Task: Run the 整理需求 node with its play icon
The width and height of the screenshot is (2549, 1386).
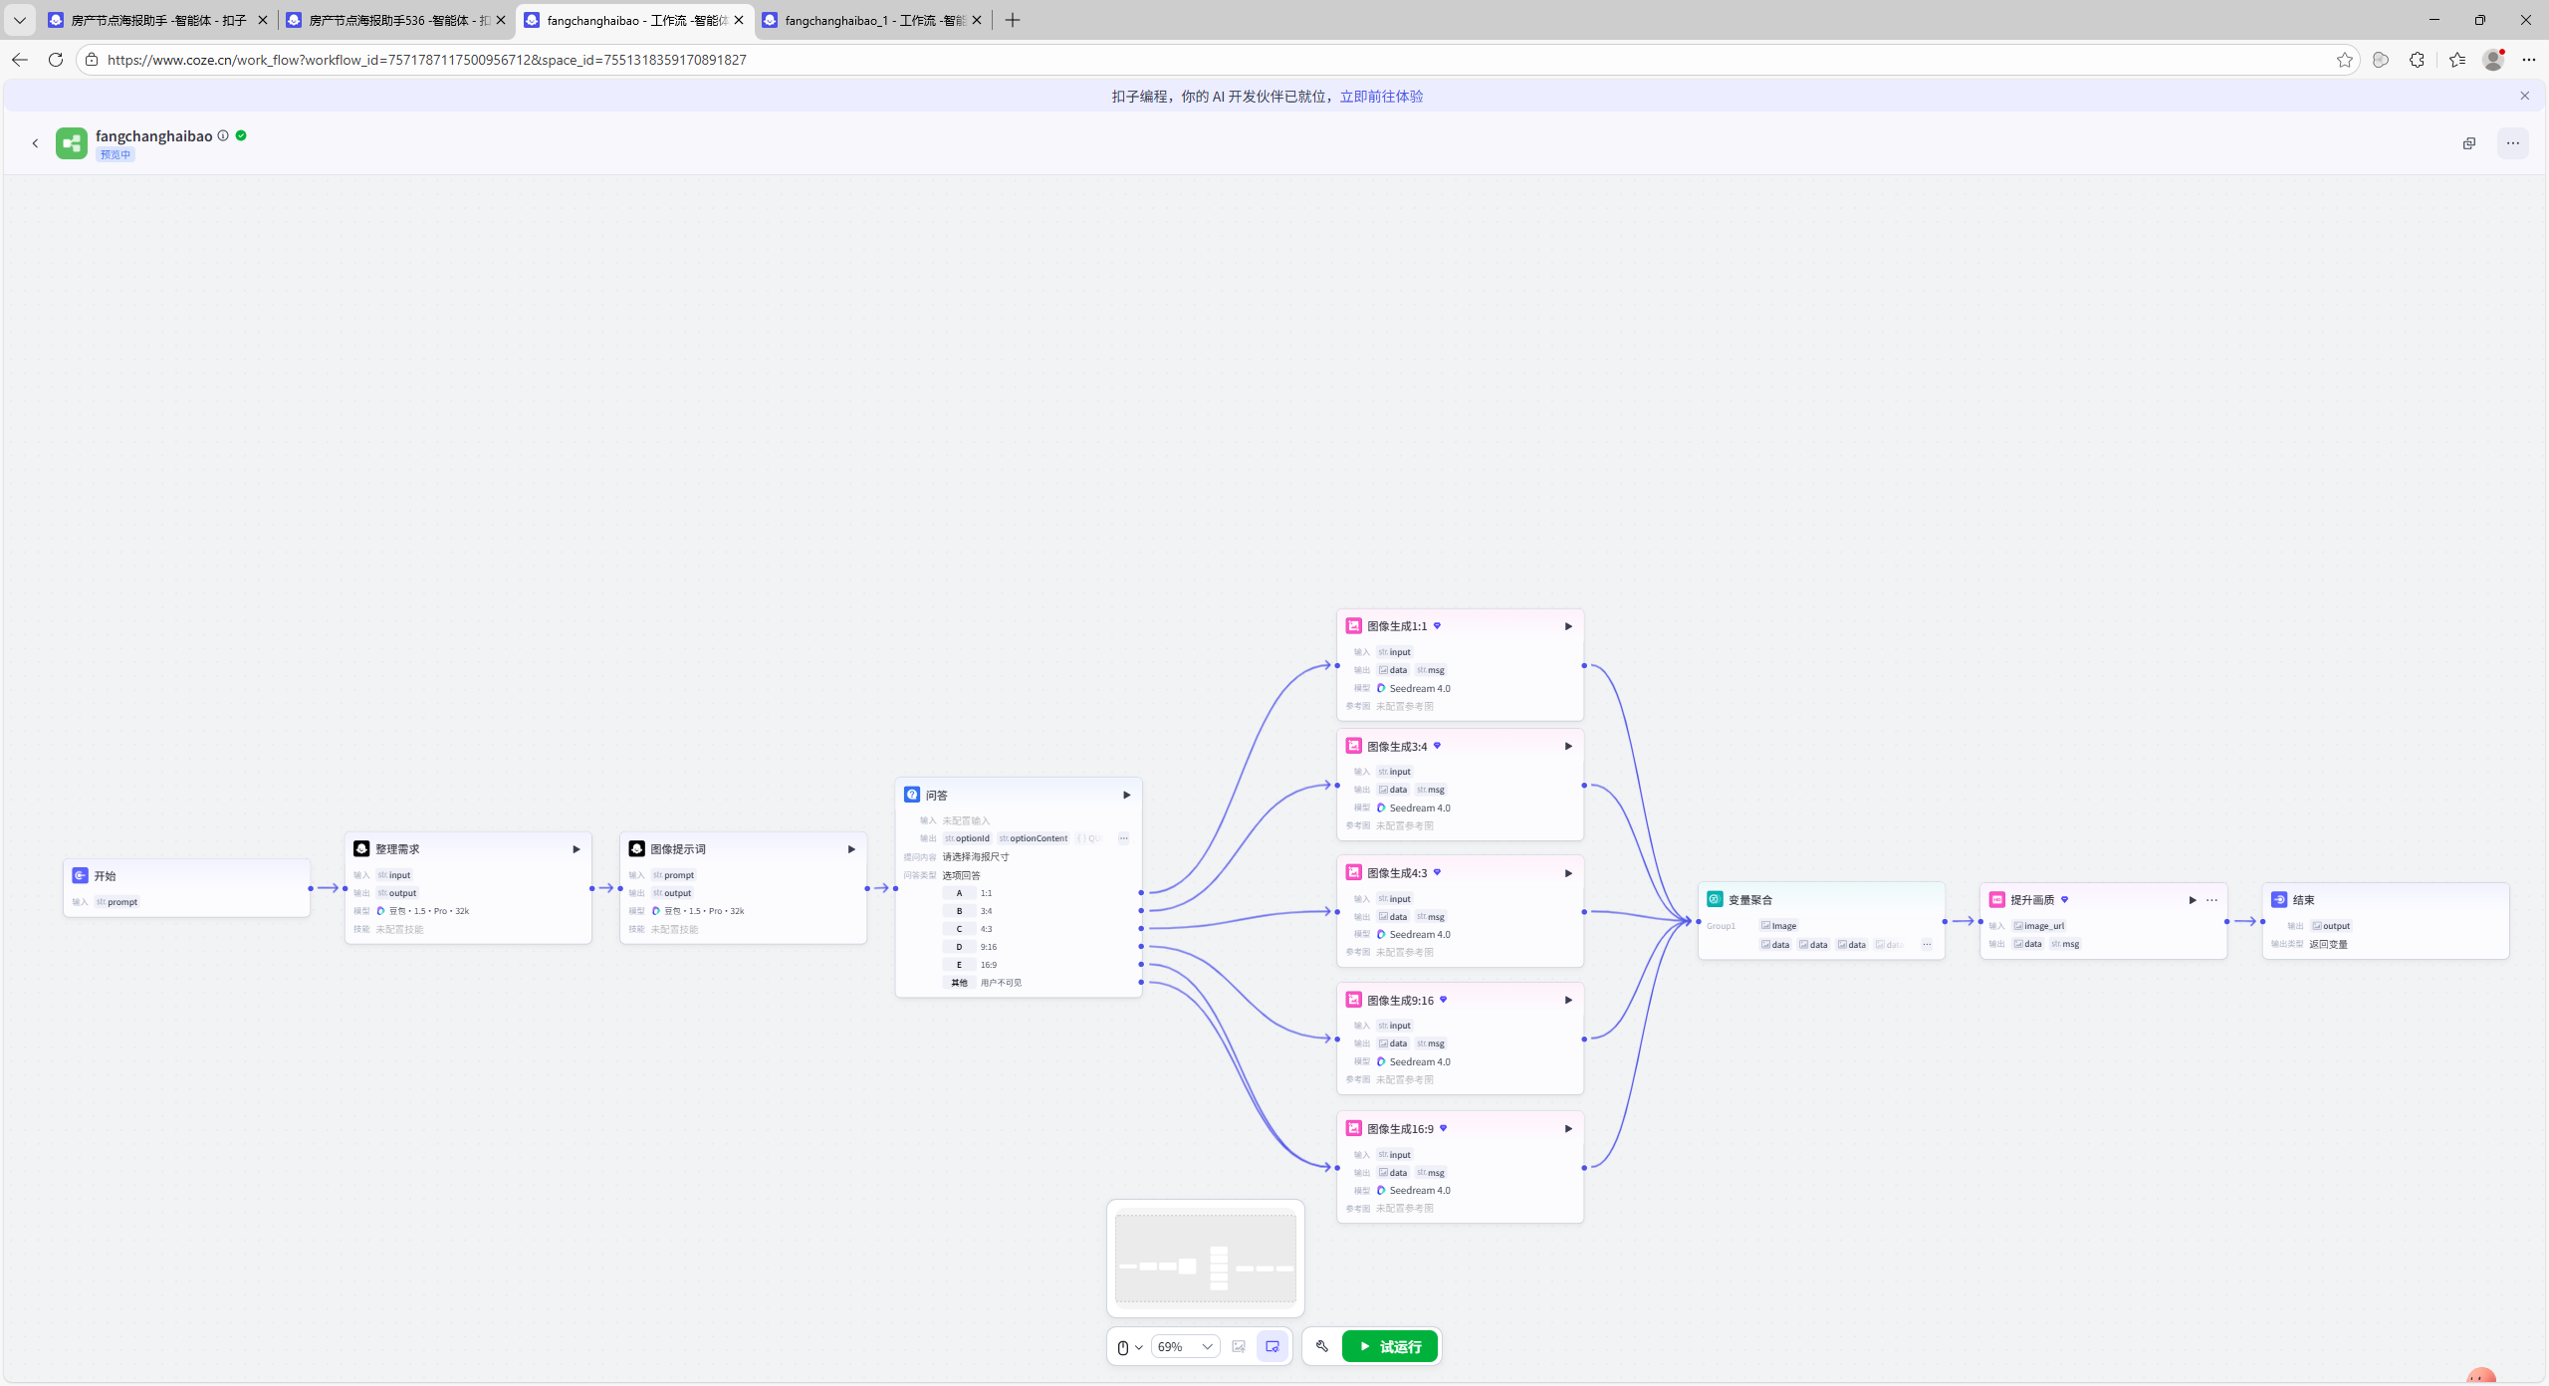Action: [x=576, y=849]
